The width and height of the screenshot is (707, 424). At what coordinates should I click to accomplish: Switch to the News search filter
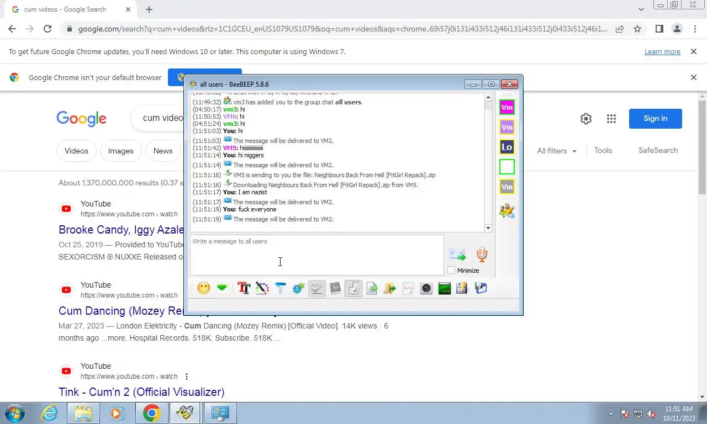pyautogui.click(x=163, y=151)
